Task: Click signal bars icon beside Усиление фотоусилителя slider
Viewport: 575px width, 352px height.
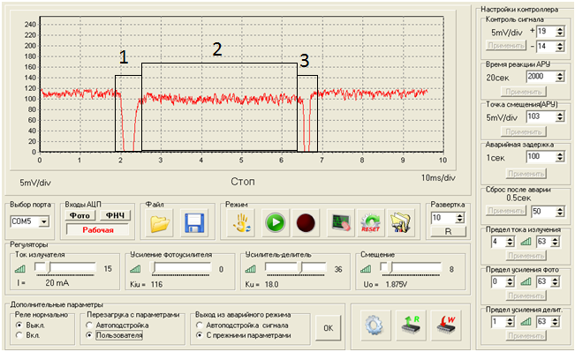Action: click(x=135, y=269)
